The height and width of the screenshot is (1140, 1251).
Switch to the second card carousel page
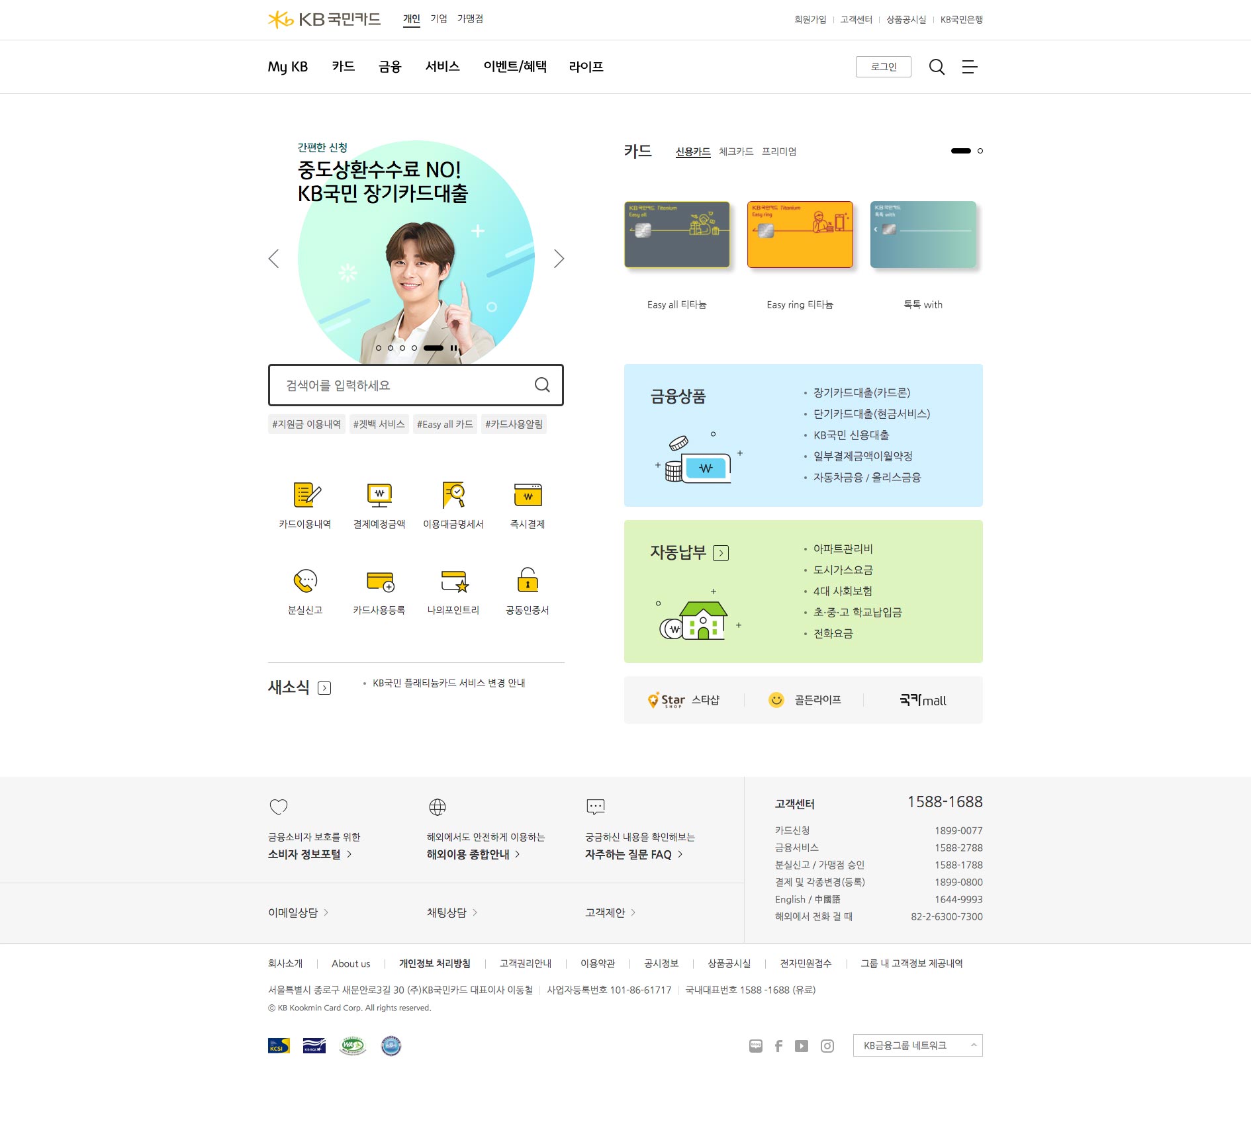pyautogui.click(x=980, y=151)
